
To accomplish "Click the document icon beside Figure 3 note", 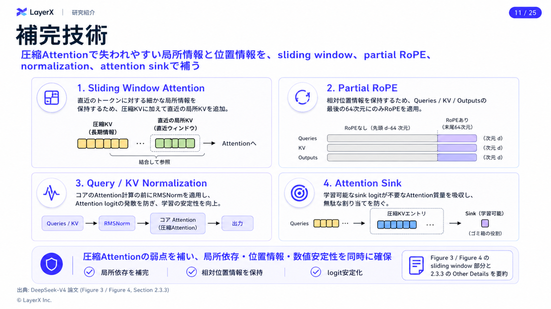I will click(416, 265).
